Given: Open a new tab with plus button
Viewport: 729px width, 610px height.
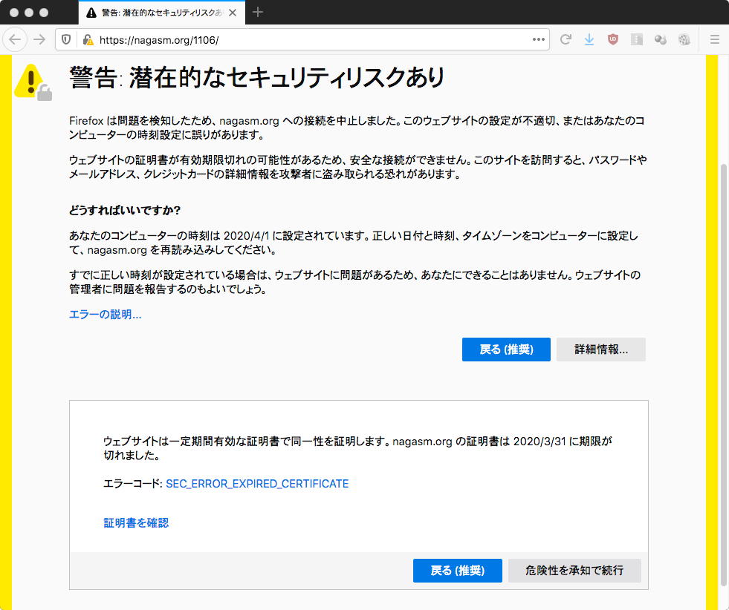Looking at the screenshot, I should (258, 13).
